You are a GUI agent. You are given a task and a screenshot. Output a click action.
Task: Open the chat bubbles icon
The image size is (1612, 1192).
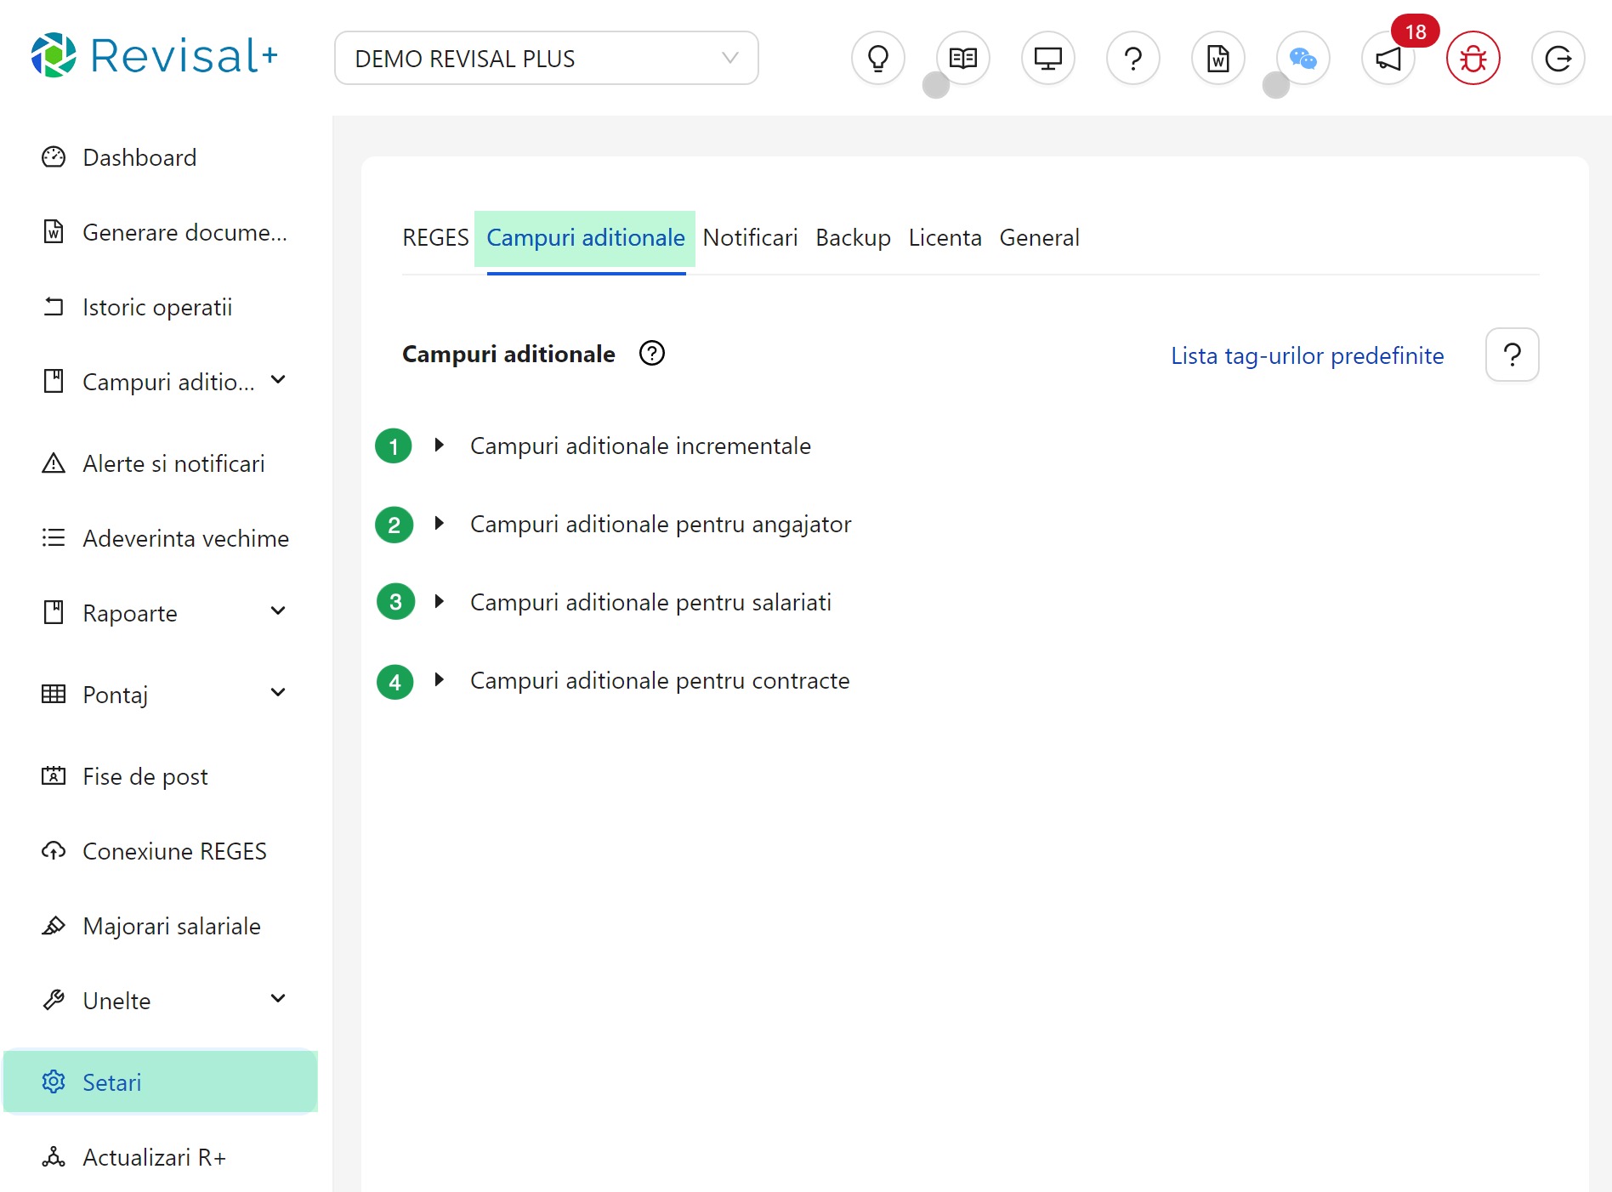[1303, 59]
